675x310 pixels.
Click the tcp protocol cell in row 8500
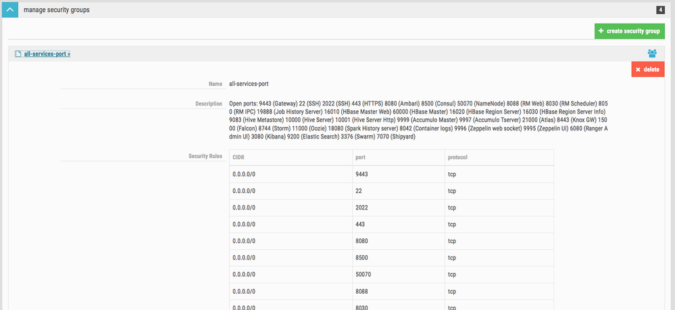point(499,258)
